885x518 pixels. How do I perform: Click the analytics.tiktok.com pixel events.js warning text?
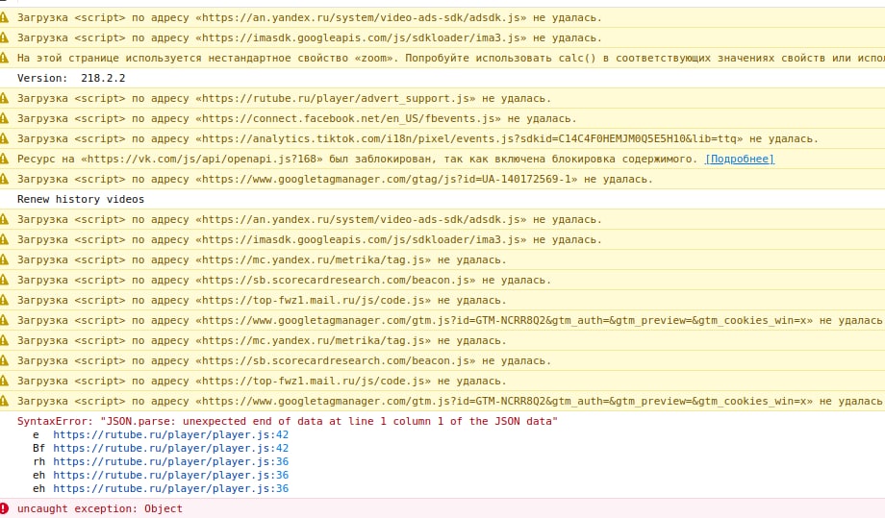[x=417, y=138]
